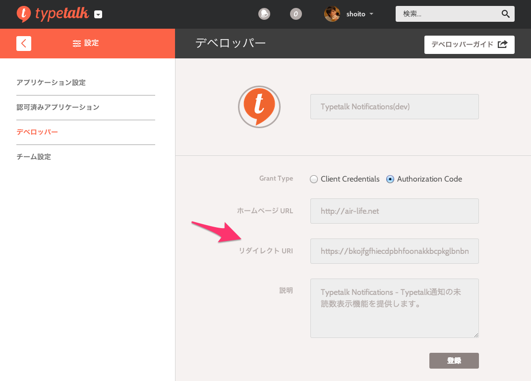The width and height of the screenshot is (531, 381).
Task: Click the ホームページ URL input field
Action: tap(395, 211)
